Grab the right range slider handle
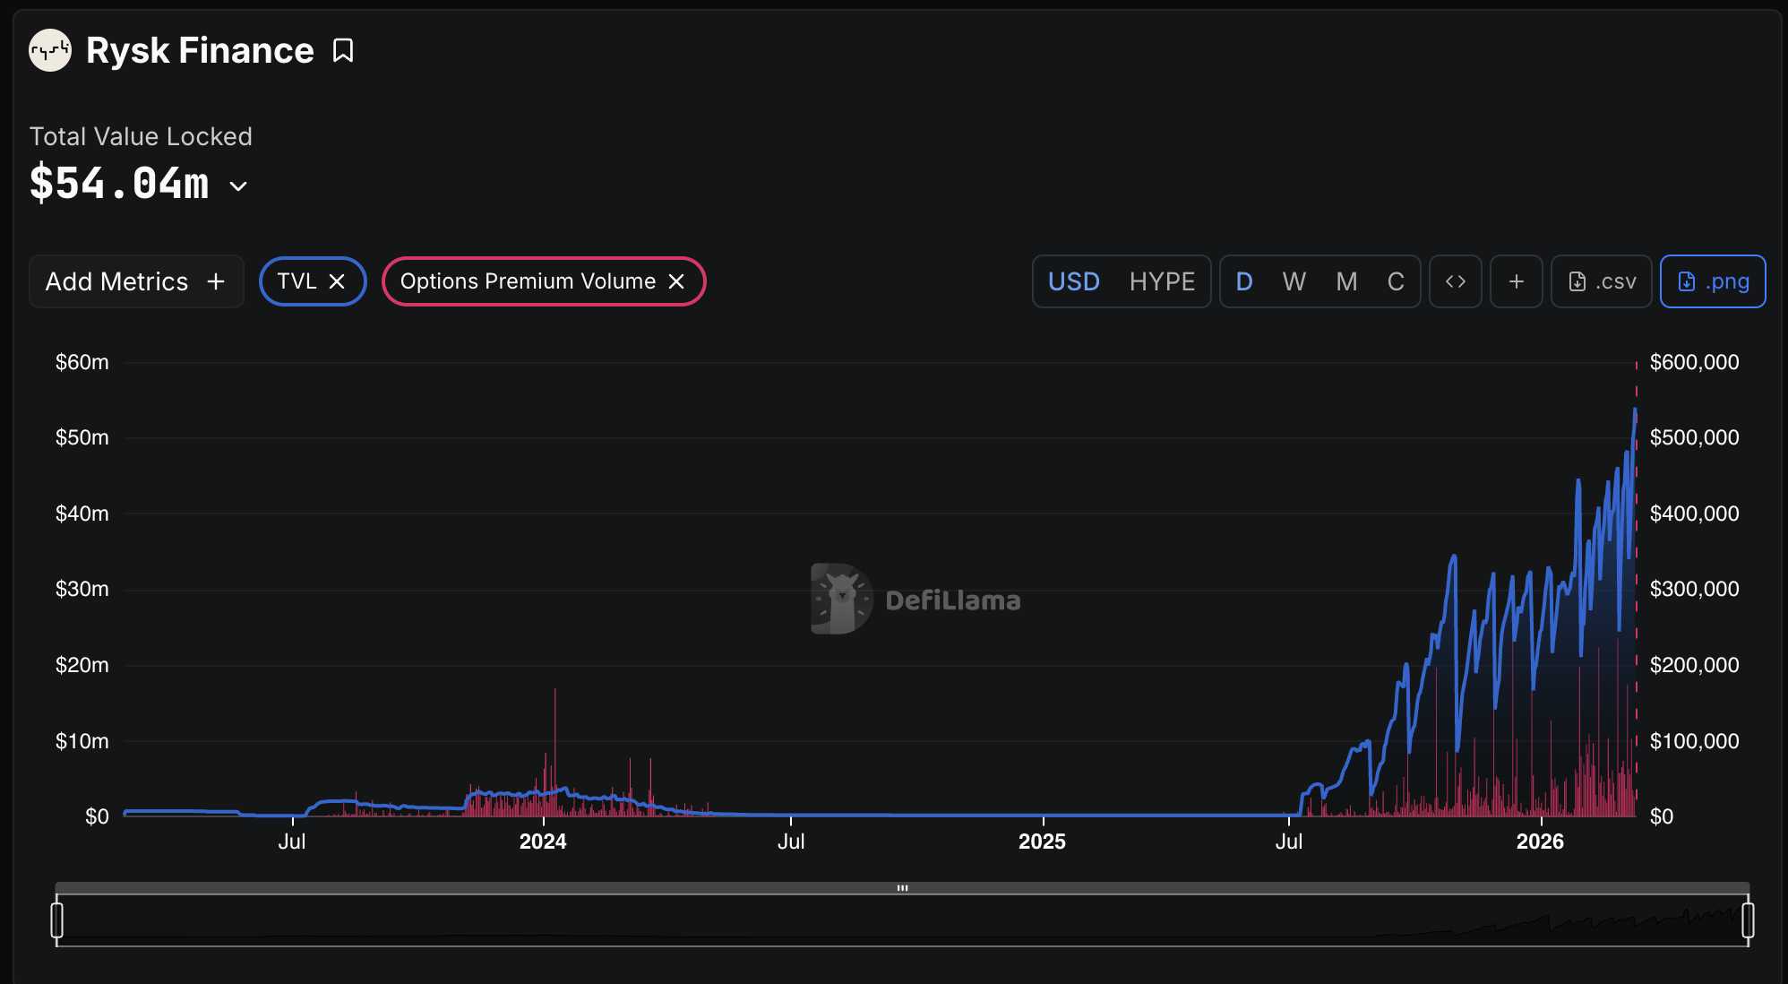Screen dimensions: 1788x984 point(1748,920)
